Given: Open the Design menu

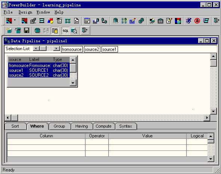Looking at the screenshot, I should tap(25, 12).
